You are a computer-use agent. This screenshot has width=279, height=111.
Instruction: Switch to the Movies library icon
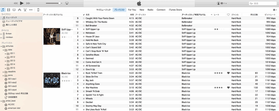click(x=8, y=10)
